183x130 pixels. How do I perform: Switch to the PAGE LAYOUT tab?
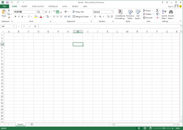(38, 6)
